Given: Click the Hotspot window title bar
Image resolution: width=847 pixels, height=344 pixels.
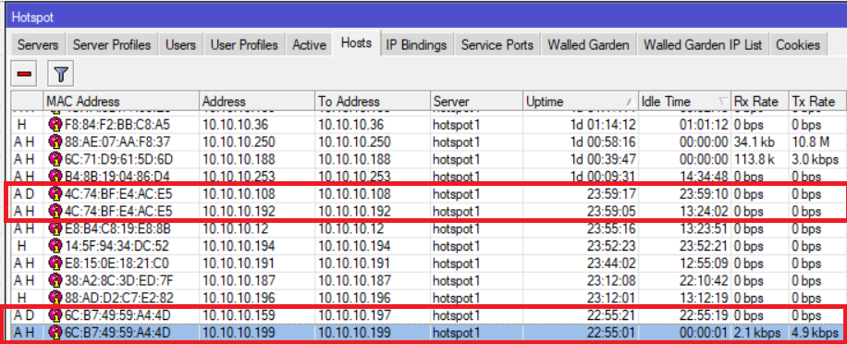Looking at the screenshot, I should coord(425,18).
